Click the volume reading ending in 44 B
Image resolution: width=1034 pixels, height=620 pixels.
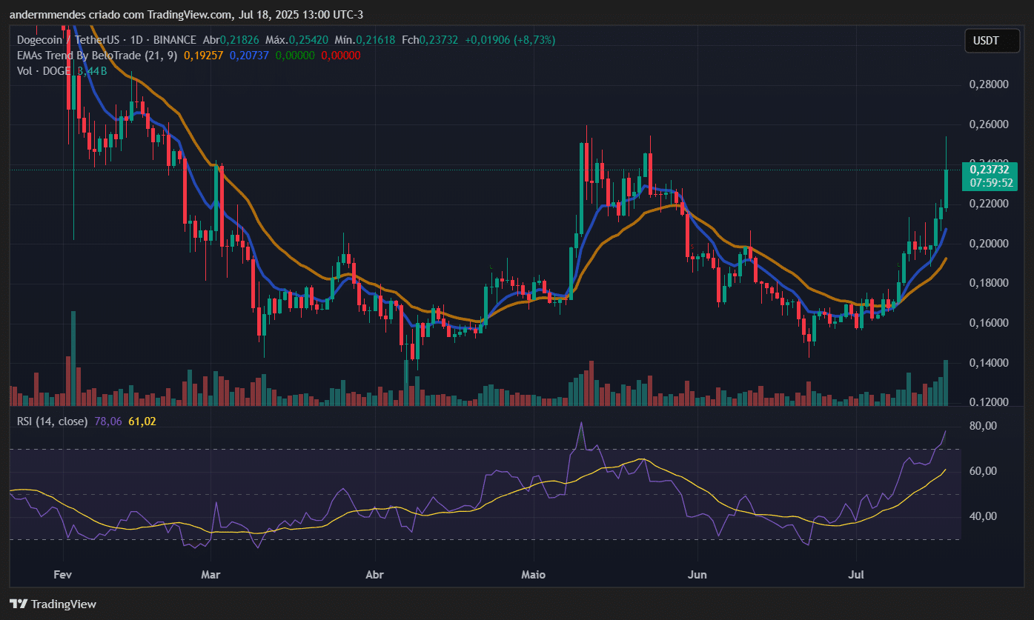[x=92, y=71]
